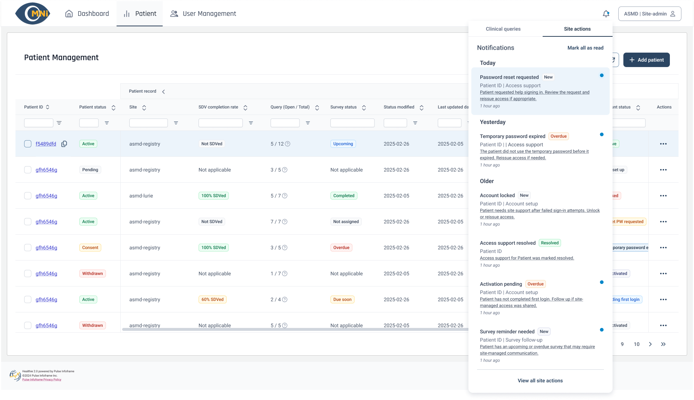
Task: Click the Add patient button
Action: pyautogui.click(x=646, y=60)
